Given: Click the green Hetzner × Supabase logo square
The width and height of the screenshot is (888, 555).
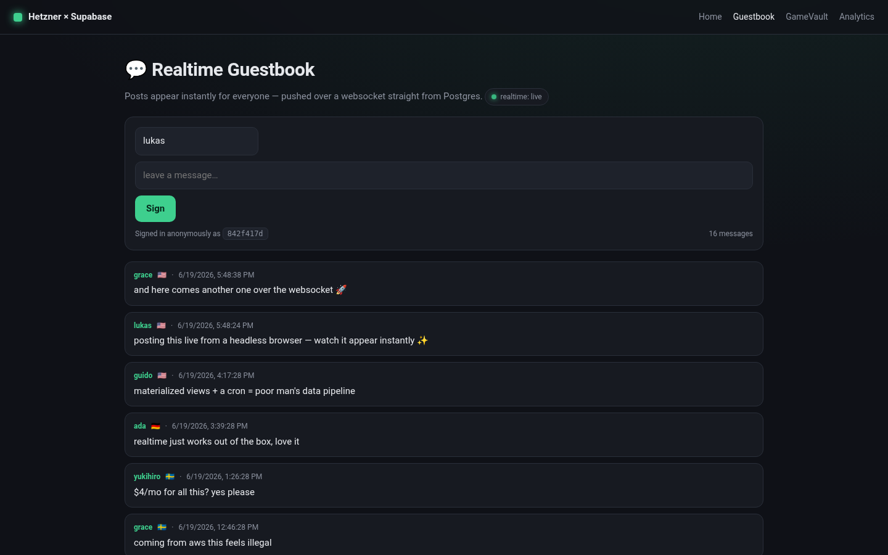Looking at the screenshot, I should [x=18, y=17].
